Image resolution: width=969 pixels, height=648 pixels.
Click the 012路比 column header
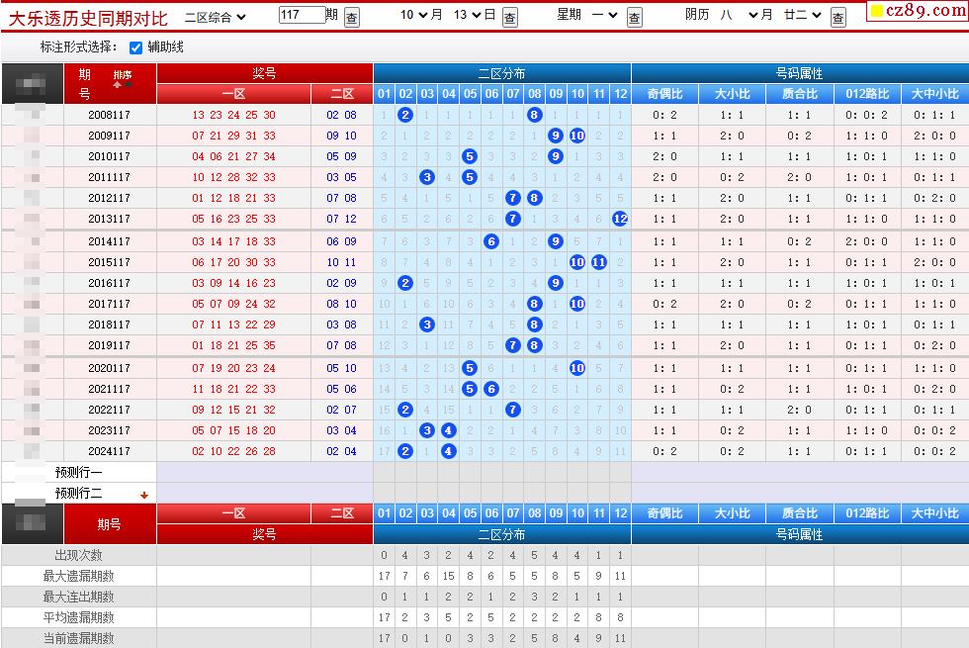click(867, 94)
